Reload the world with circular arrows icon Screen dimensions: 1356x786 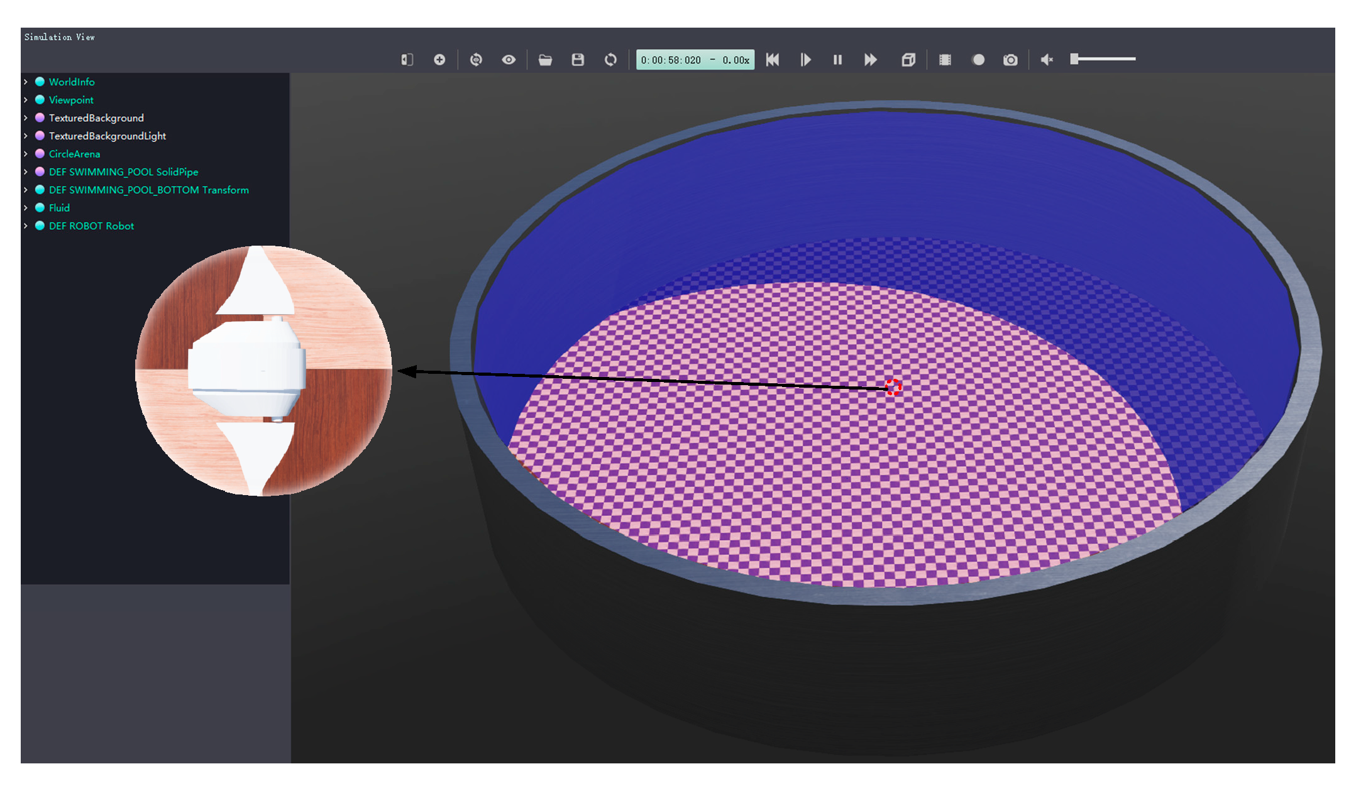point(610,60)
